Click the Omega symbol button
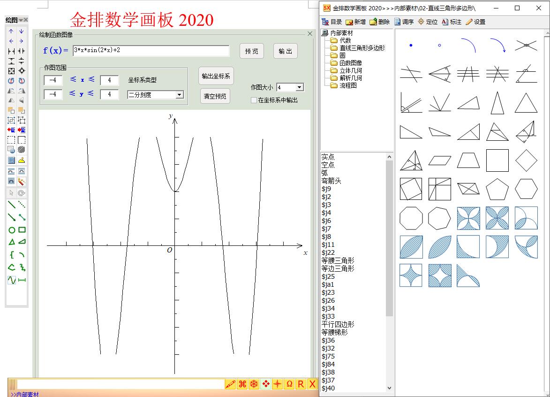This screenshot has width=550, height=397. click(x=289, y=384)
